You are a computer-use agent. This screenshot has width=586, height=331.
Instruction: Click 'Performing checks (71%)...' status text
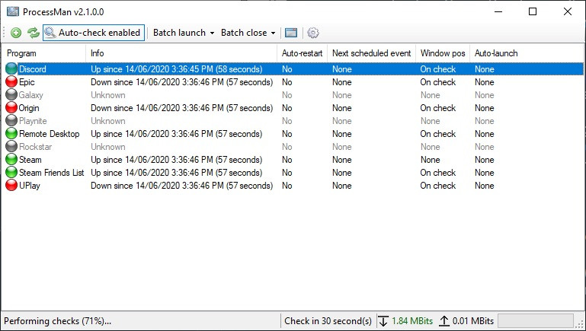58,321
